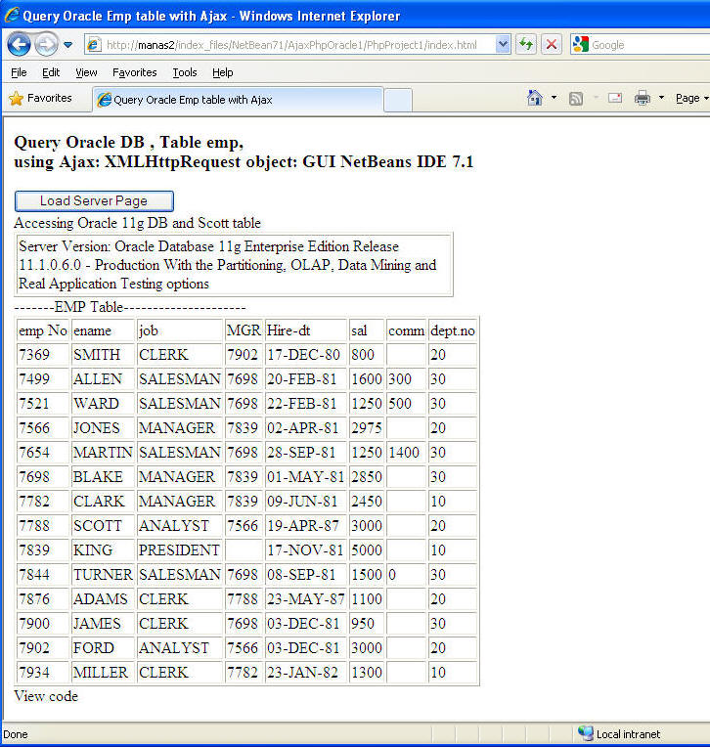Open the File menu

(x=19, y=72)
